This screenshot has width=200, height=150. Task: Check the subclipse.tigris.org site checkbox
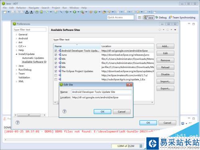point(56,80)
